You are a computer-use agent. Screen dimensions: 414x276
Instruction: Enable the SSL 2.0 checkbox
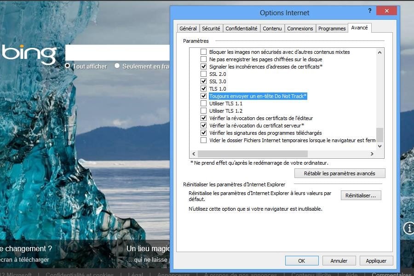(x=204, y=74)
